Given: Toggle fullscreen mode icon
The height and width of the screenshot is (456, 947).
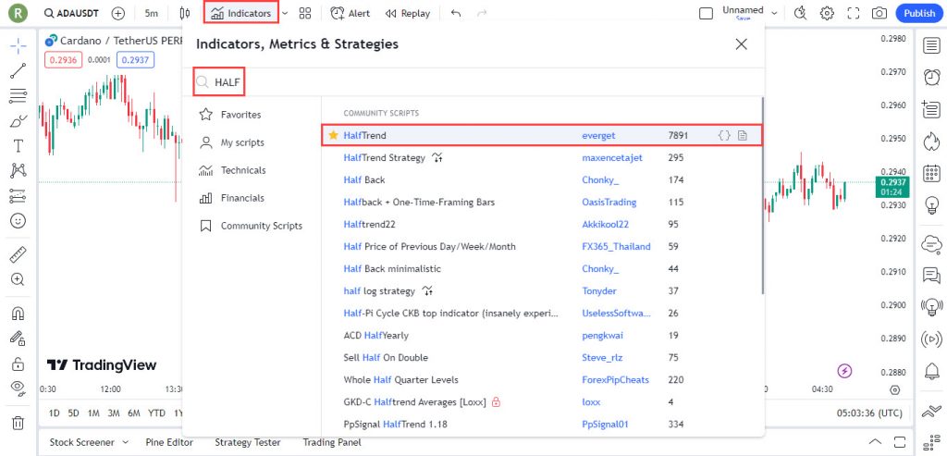Looking at the screenshot, I should (x=854, y=13).
